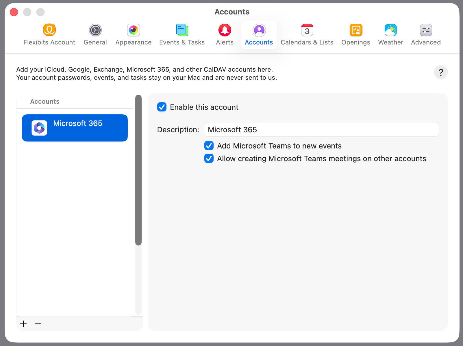Open the Events & Tasks settings

182,34
